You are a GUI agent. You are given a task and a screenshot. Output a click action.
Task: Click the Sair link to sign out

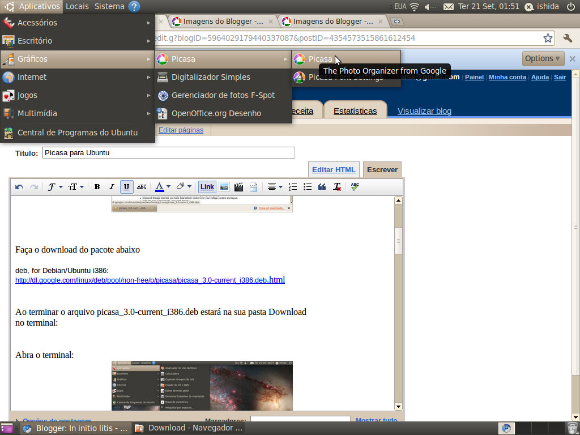coord(560,77)
